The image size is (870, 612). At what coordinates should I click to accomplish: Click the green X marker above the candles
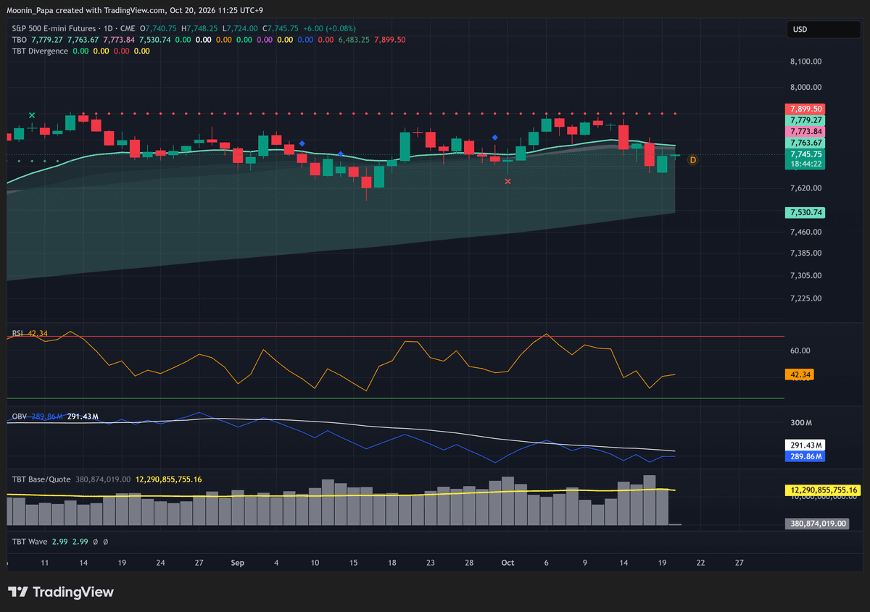pyautogui.click(x=32, y=115)
